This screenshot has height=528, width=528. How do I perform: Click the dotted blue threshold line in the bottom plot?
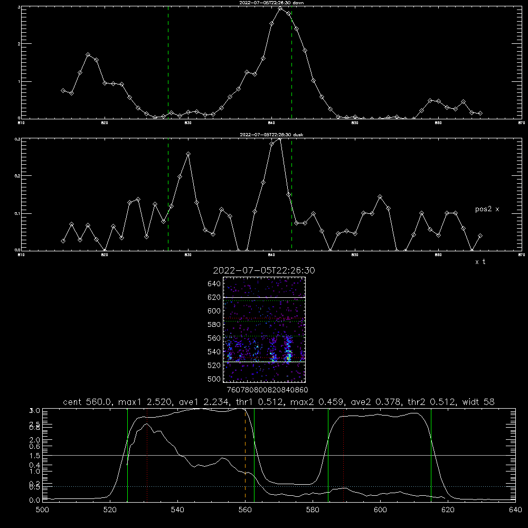(279, 487)
